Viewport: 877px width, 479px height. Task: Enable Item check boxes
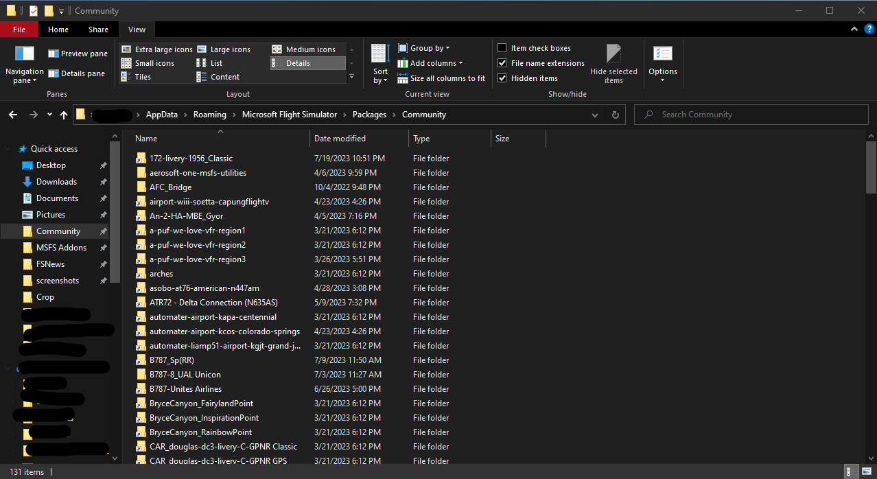click(x=502, y=48)
